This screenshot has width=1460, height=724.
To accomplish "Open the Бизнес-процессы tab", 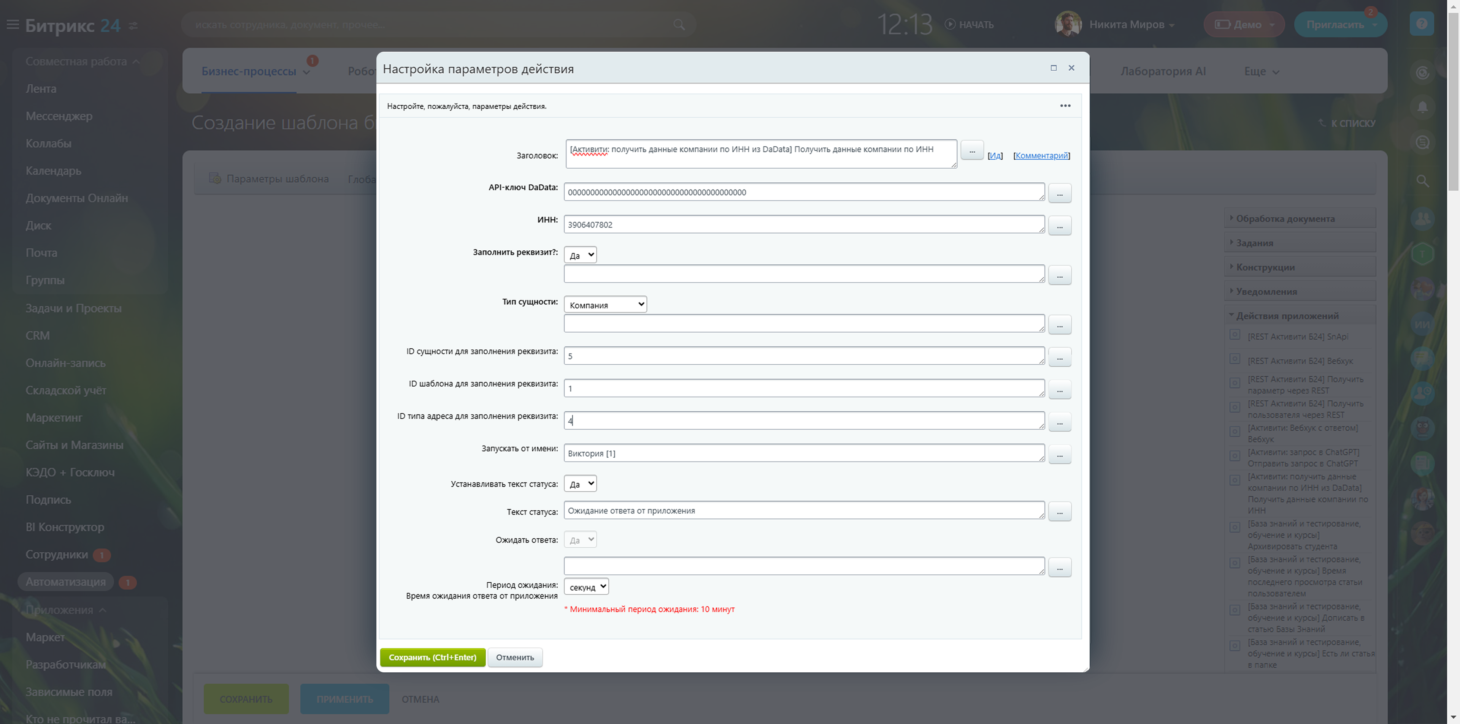I will pyautogui.click(x=249, y=71).
